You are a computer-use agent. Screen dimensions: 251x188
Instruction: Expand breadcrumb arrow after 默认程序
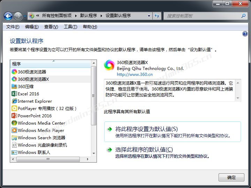pos(101,16)
